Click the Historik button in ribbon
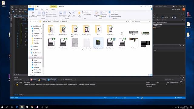 pyautogui.click(x=103, y=16)
